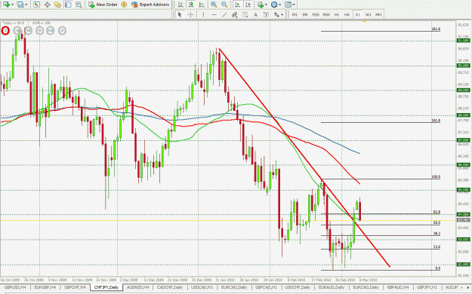Viewport: 472px width, 294px height.
Task: Switch to H1 timeframe
Action: (337, 14)
